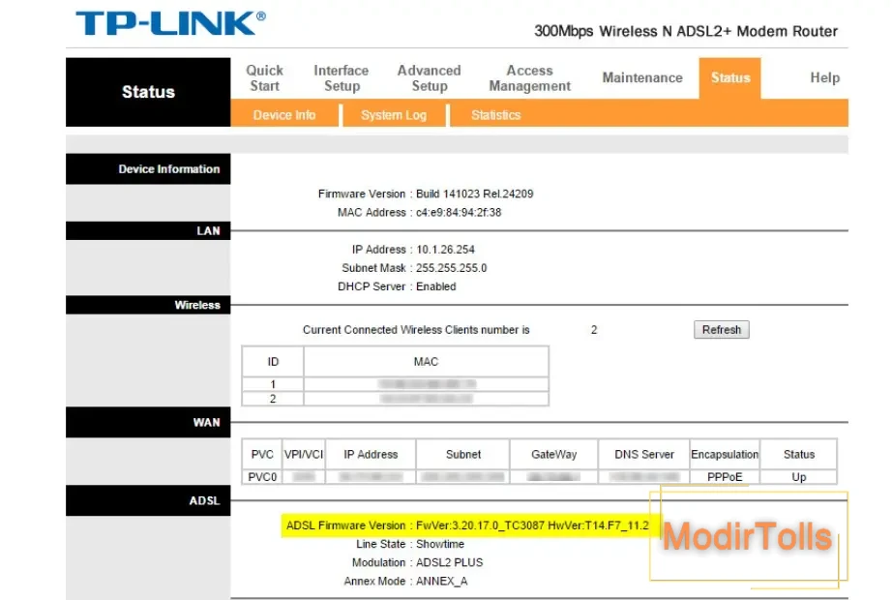Viewport: 892px width, 600px height.
Task: Click the highlighted ADSL Firmware Version text
Action: tap(467, 525)
